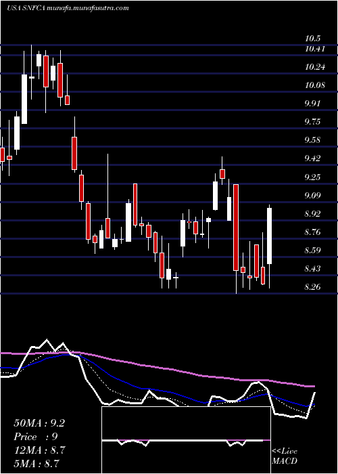Click the <<Live MACD label
338x474 pixels.
(285, 456)
